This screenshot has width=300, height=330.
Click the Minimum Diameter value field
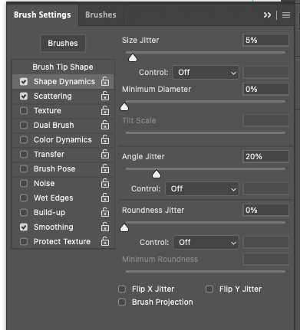pyautogui.click(x=266, y=90)
